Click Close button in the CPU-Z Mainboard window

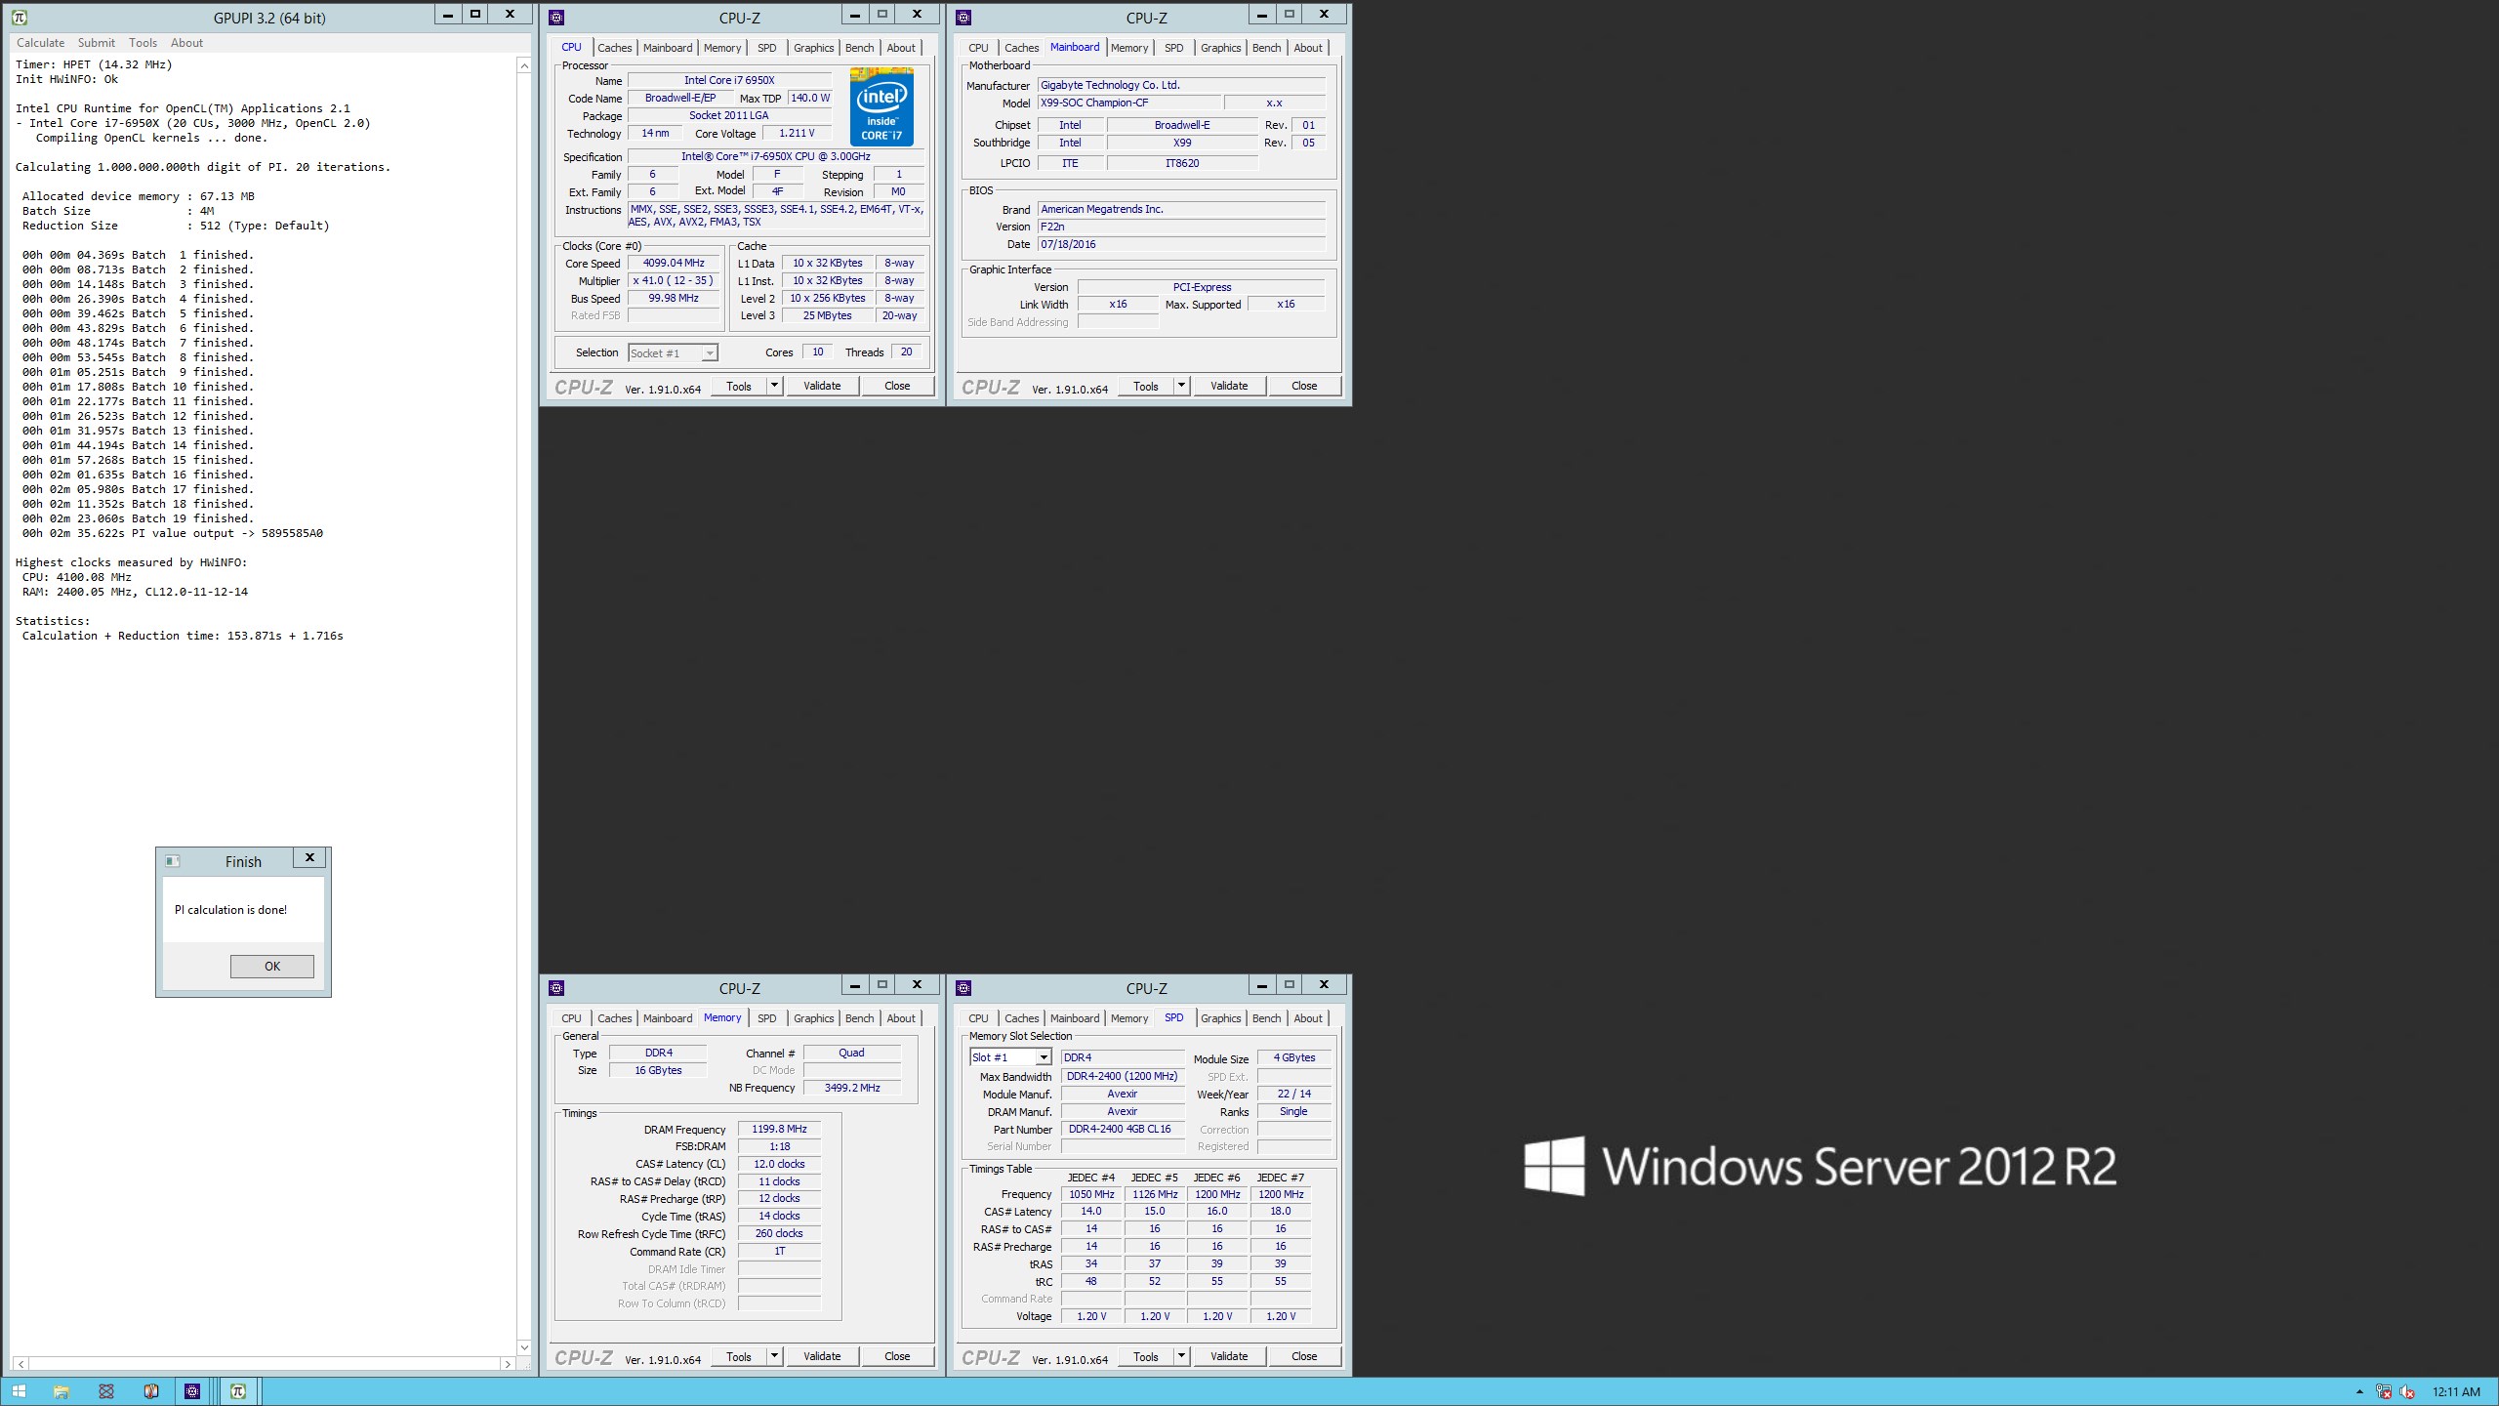pyautogui.click(x=1304, y=386)
